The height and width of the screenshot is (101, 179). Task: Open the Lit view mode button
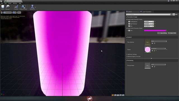[x=14, y=12]
